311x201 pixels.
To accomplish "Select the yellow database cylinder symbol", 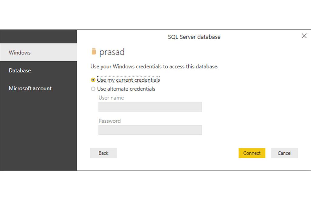I will point(94,52).
